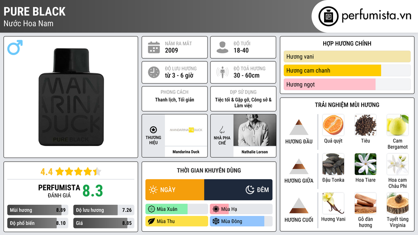Click the PURE BLACK title text
Viewport: 418px width, 235px height.
[34, 11]
